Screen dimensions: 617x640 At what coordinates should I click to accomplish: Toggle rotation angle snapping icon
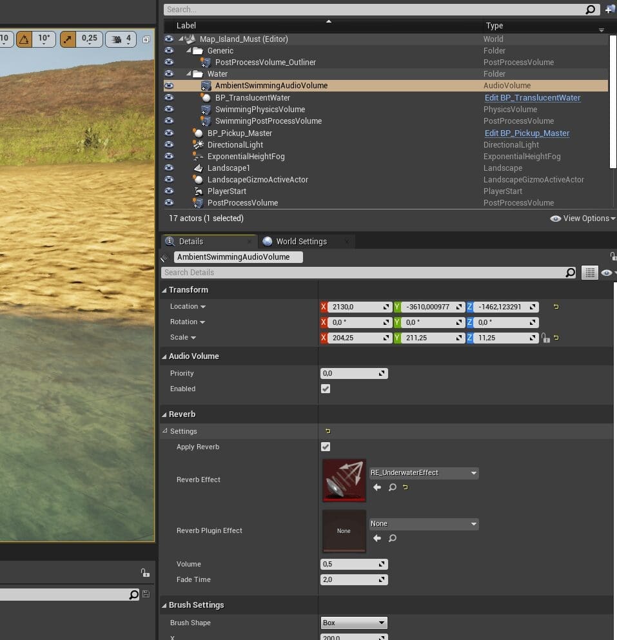[24, 39]
